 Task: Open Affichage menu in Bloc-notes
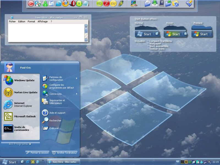[43, 21]
